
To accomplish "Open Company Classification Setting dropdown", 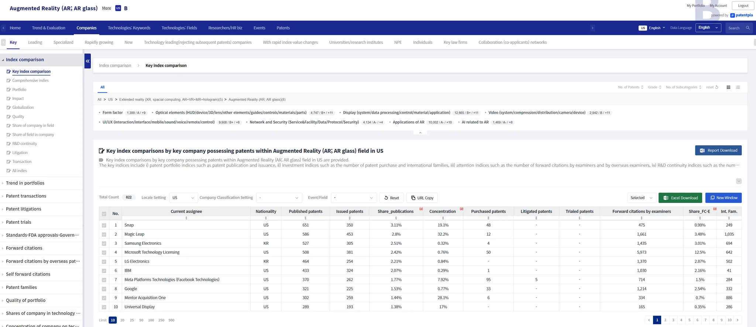I will [x=279, y=198].
